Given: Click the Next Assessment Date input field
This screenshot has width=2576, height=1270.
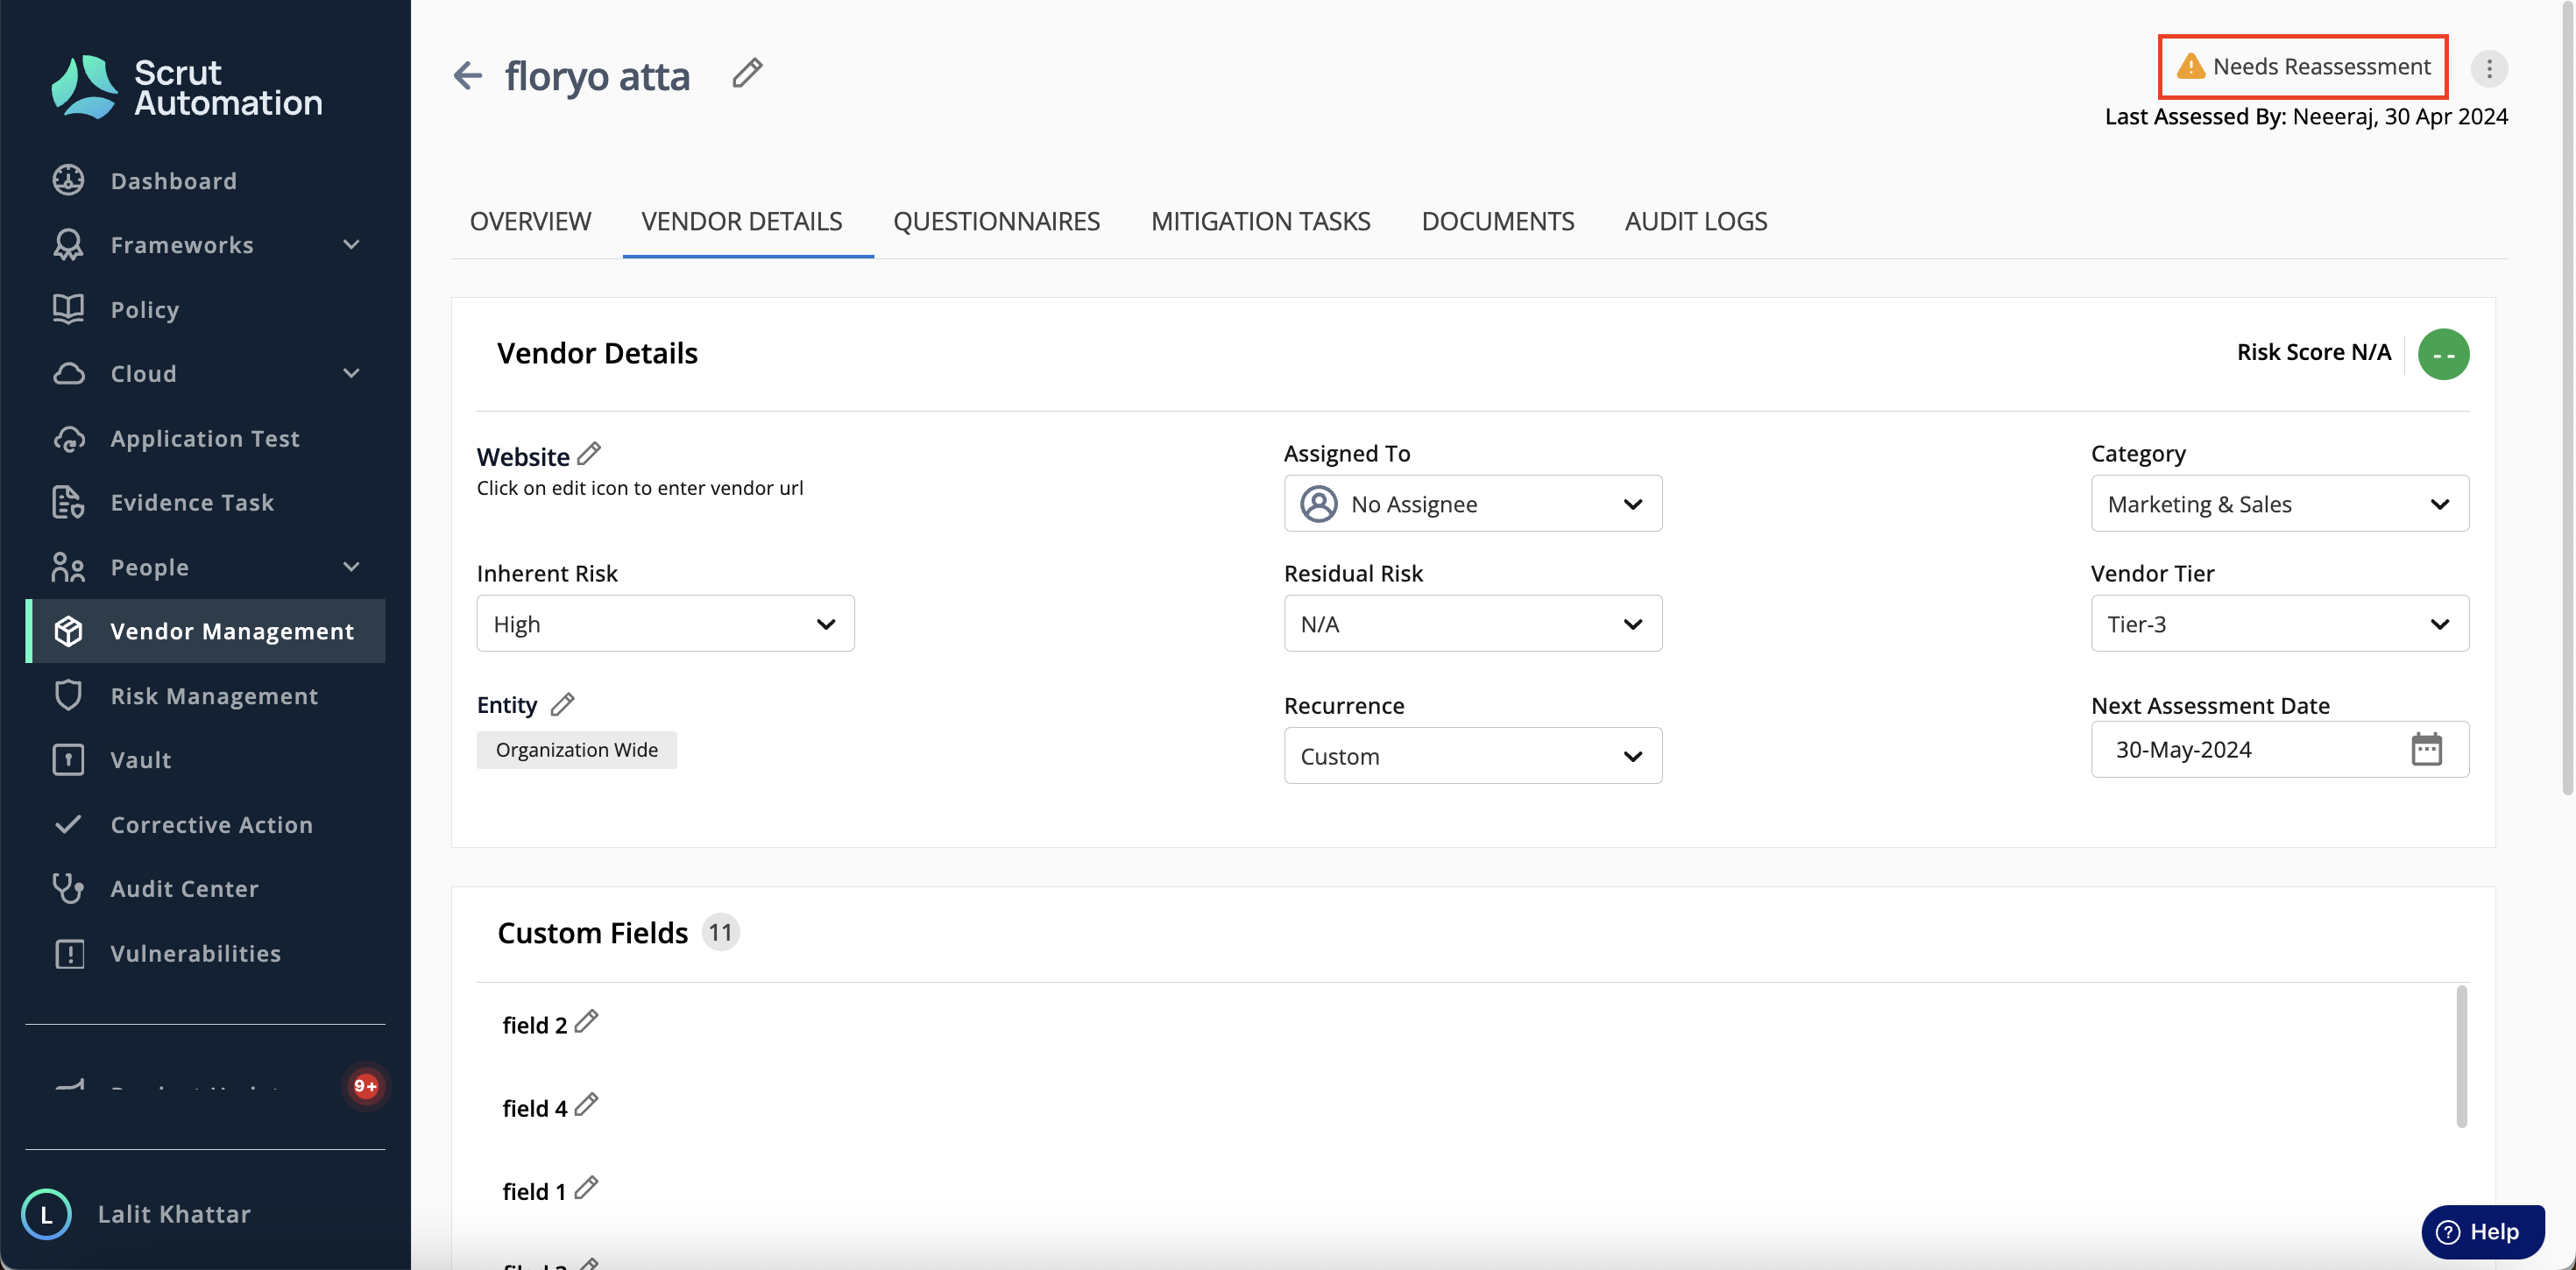Looking at the screenshot, I should click(2279, 749).
